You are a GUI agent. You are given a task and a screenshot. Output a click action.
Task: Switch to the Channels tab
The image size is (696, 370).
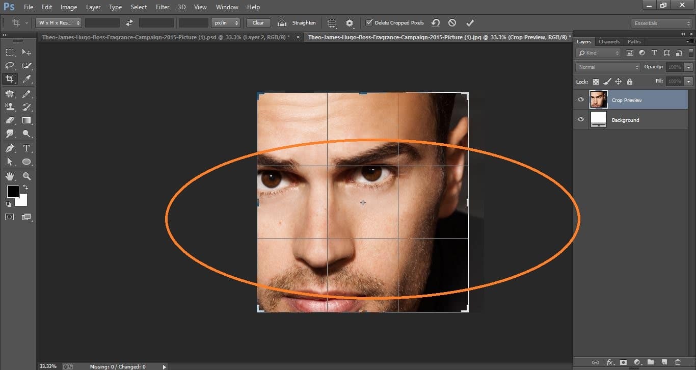609,41
